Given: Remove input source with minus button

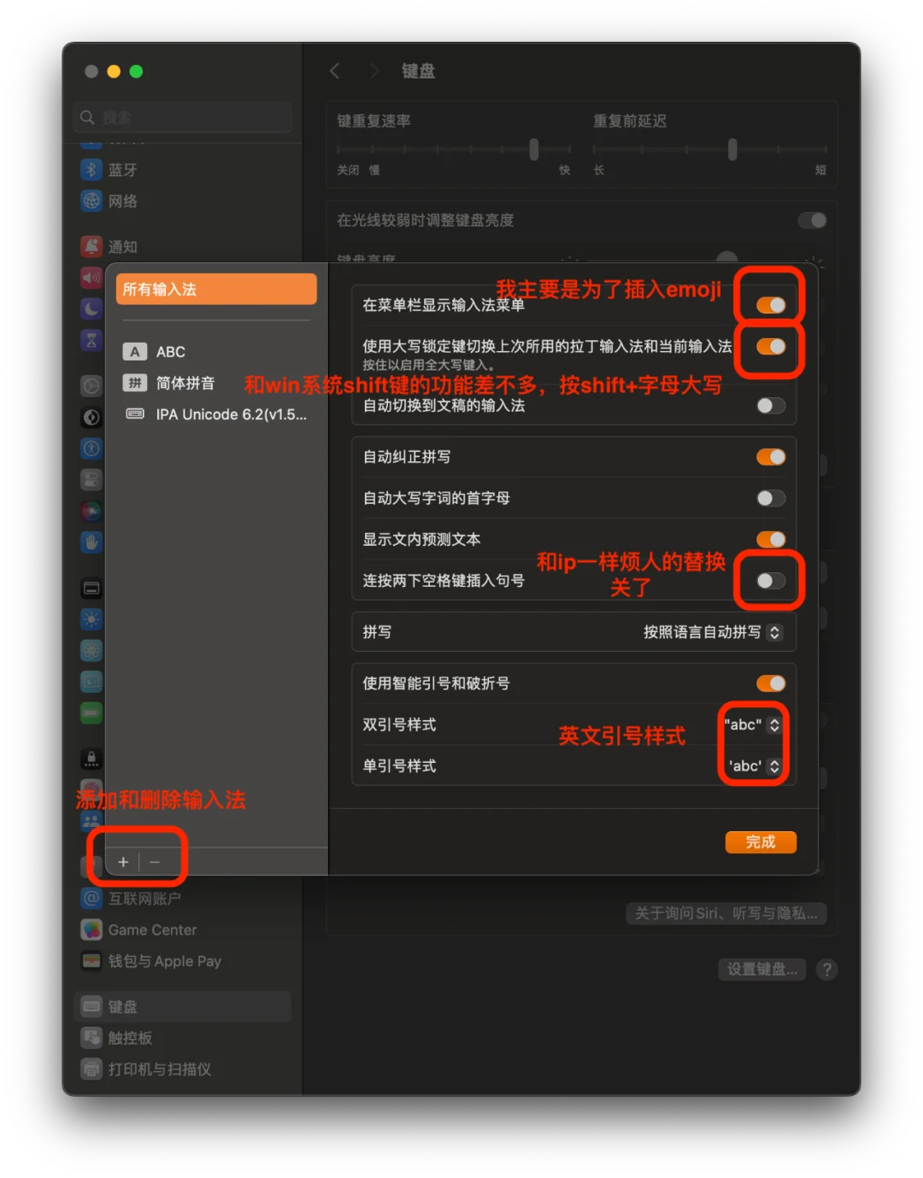Looking at the screenshot, I should pyautogui.click(x=155, y=862).
